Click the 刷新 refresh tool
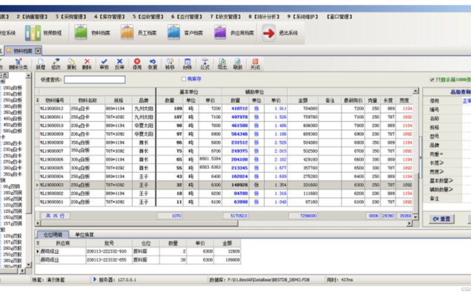 238,65
